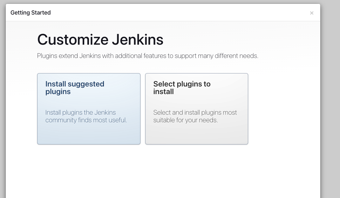Click 'Select and install plugins most suitable' description
The image size is (340, 198).
tap(195, 112)
